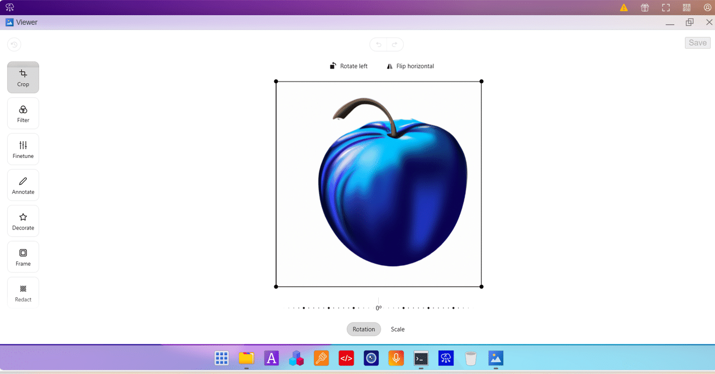Set rotation on the 0° dial slider
This screenshot has height=374, width=715.
[x=378, y=307]
